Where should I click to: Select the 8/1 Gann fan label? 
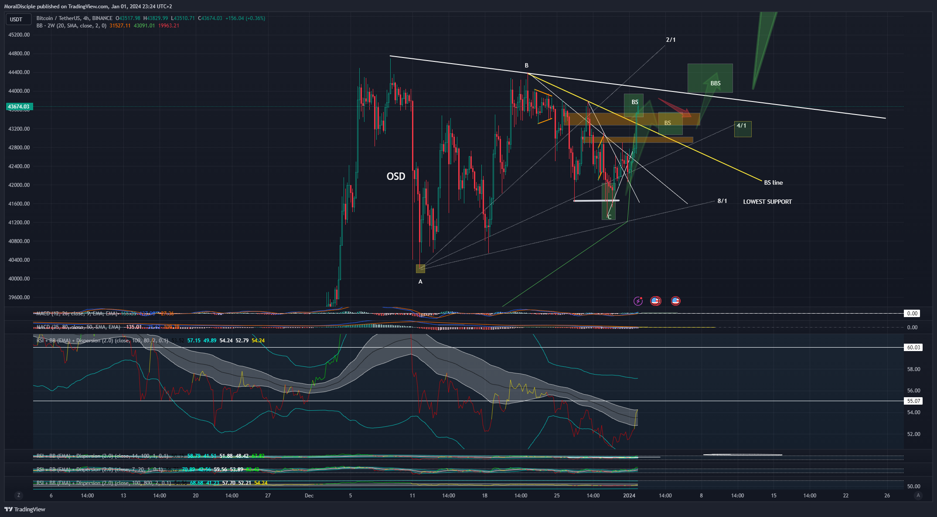(x=722, y=201)
